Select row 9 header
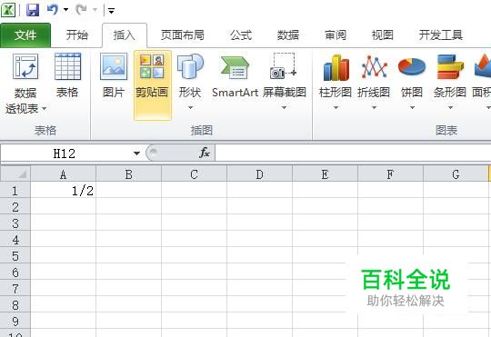The image size is (491, 337). pyautogui.click(x=15, y=321)
